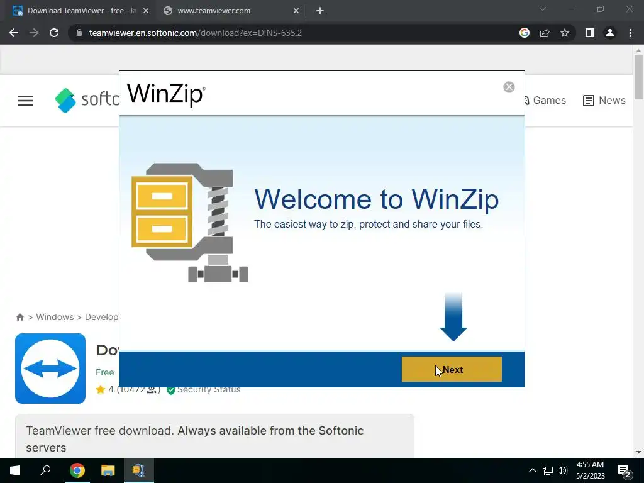Open the Windows breadcrumb link
Screen dimensions: 644x483
click(55, 317)
